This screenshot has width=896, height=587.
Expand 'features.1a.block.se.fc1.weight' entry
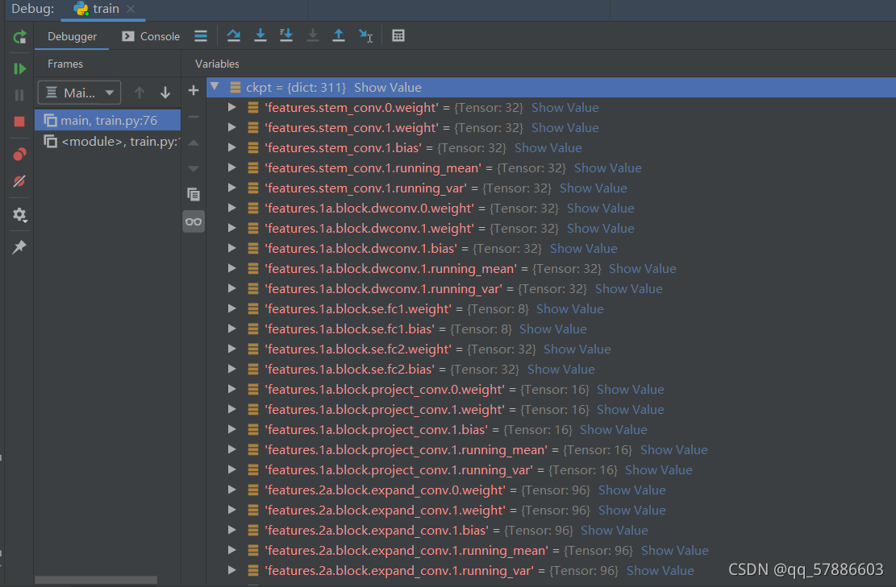(x=232, y=308)
